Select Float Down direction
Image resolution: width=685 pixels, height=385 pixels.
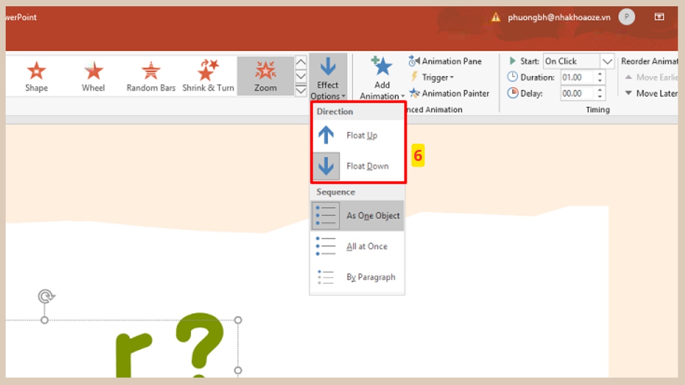tap(357, 166)
